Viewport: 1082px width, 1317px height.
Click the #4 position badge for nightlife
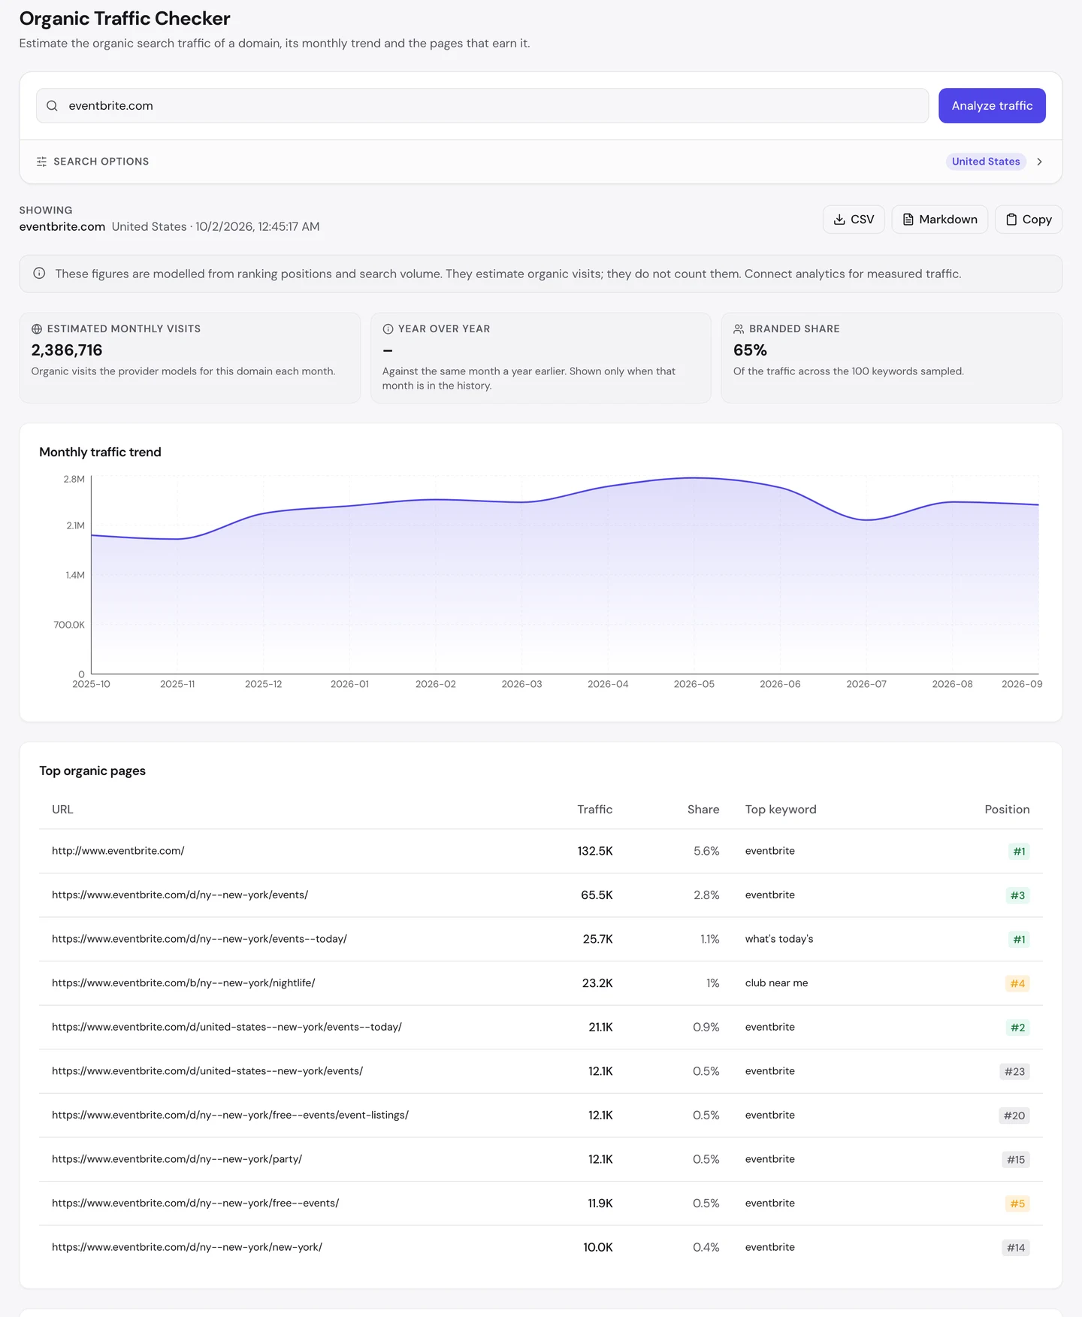[1017, 983]
